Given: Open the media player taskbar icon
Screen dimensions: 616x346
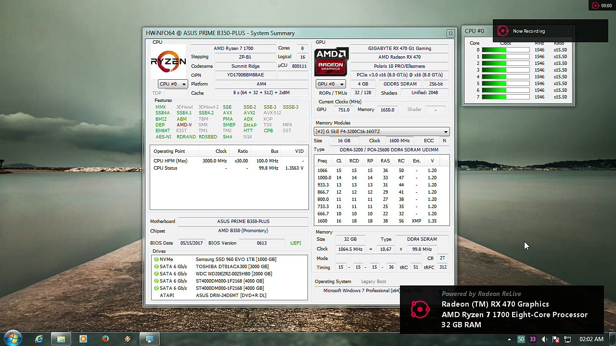Looking at the screenshot, I should point(83,339).
